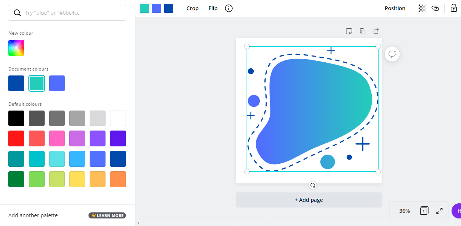Open the element info icon in the toolbar
The height and width of the screenshot is (226, 461).
point(228,8)
